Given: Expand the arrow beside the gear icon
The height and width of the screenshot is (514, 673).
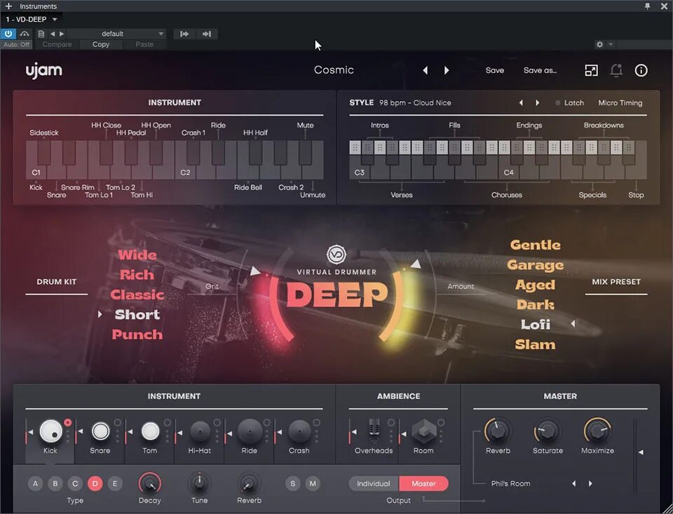Looking at the screenshot, I should click(x=611, y=44).
